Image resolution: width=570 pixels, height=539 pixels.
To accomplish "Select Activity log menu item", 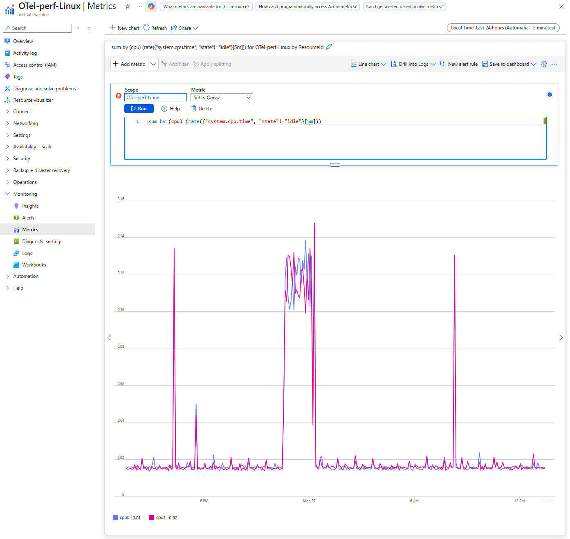I will [x=25, y=53].
